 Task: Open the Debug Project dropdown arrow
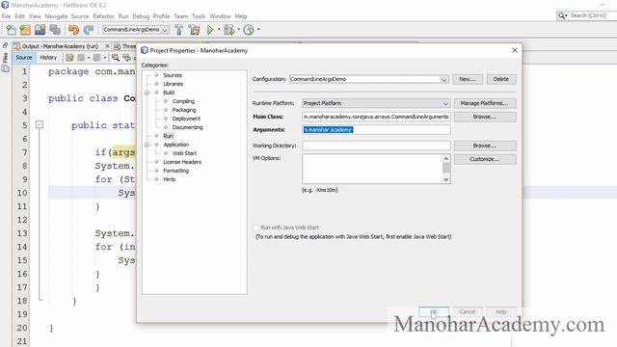click(x=238, y=30)
